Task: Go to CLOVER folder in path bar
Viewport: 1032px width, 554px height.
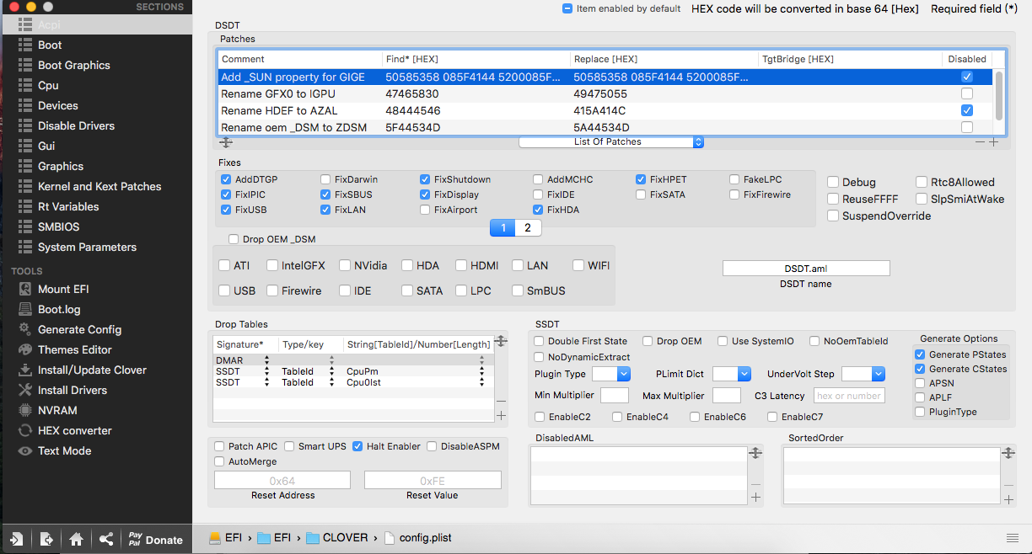Action: click(337, 538)
